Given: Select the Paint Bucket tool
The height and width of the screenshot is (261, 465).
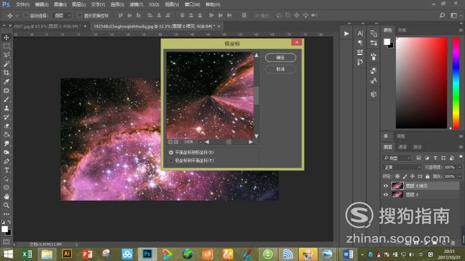Looking at the screenshot, I should (6, 135).
